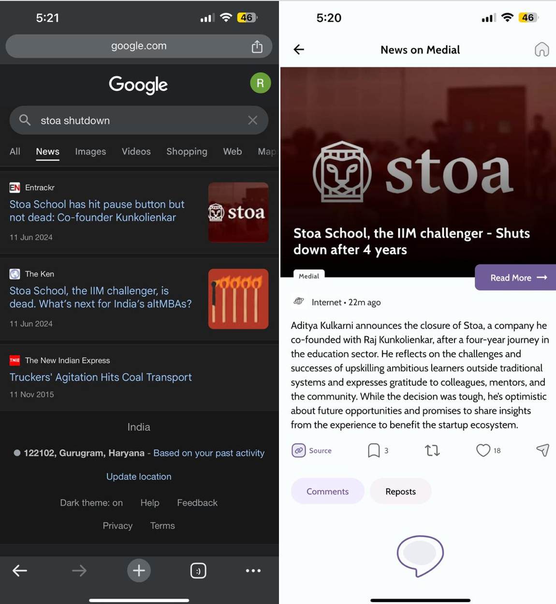The width and height of the screenshot is (556, 604).
Task: Switch to Images search tab
Action: coord(90,152)
